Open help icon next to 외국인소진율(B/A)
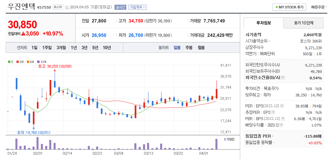Viewport: 331px width, 159px height. click(x=283, y=78)
